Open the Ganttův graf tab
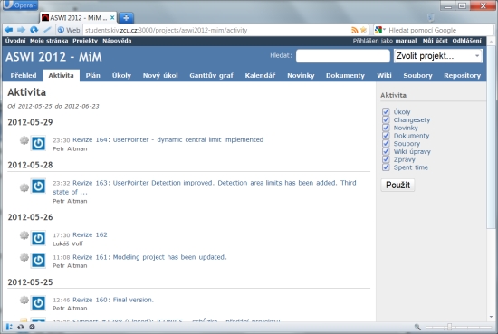The width and height of the screenshot is (498, 334). 211,75
